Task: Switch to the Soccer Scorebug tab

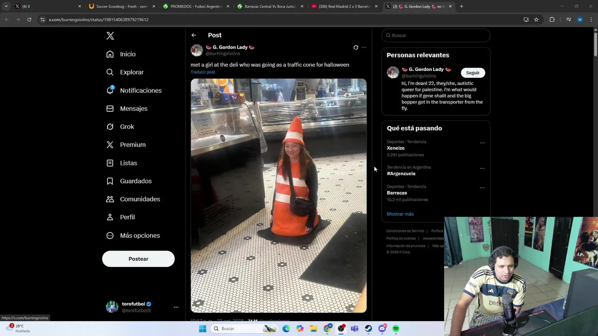Action: 121,7
